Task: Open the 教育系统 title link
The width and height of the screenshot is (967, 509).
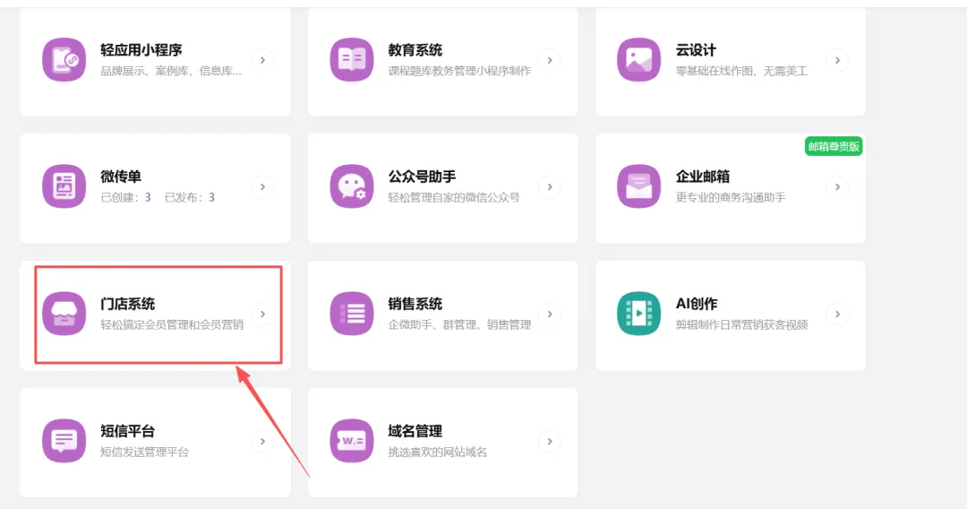Action: pos(415,50)
